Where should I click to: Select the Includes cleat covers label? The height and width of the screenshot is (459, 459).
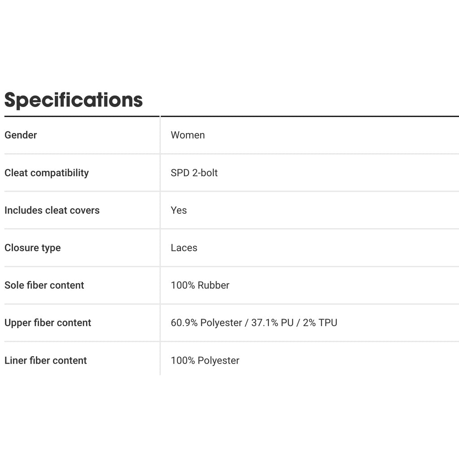pyautogui.click(x=52, y=210)
